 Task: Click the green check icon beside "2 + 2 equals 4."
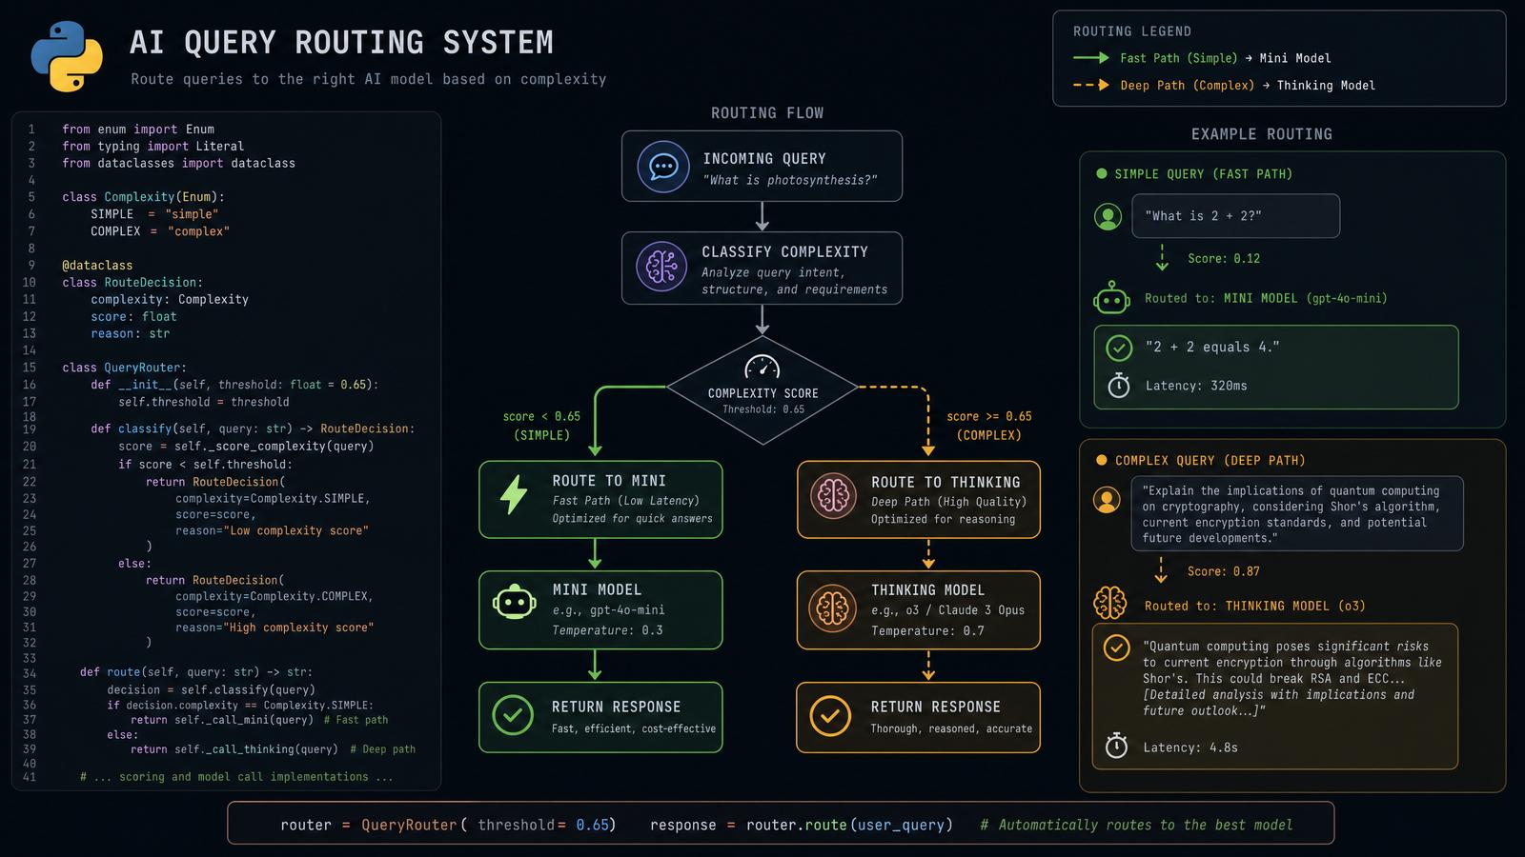[x=1119, y=348]
